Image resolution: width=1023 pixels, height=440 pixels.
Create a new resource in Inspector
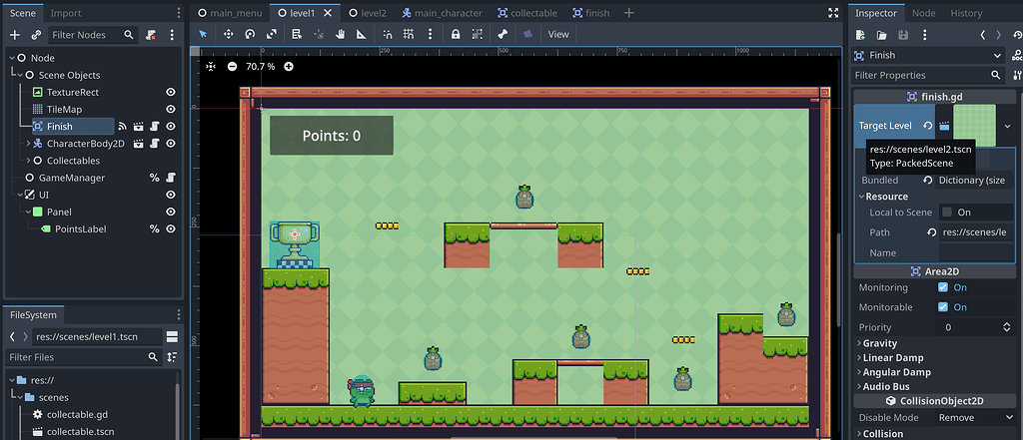point(860,35)
